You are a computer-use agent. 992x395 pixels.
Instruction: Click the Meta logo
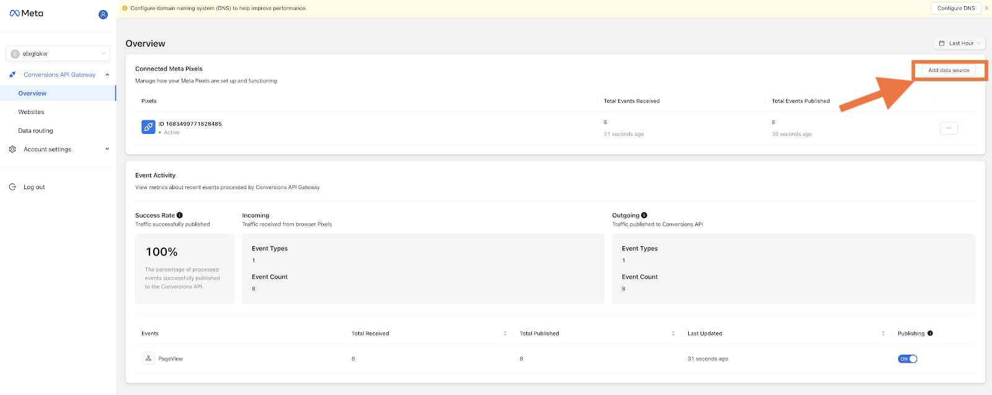(x=27, y=13)
